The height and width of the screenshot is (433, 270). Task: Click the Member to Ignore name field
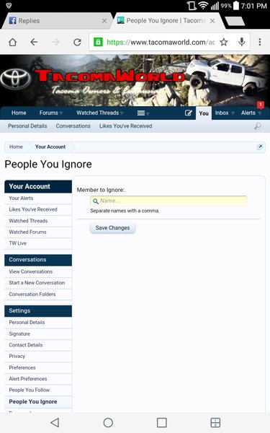168,201
